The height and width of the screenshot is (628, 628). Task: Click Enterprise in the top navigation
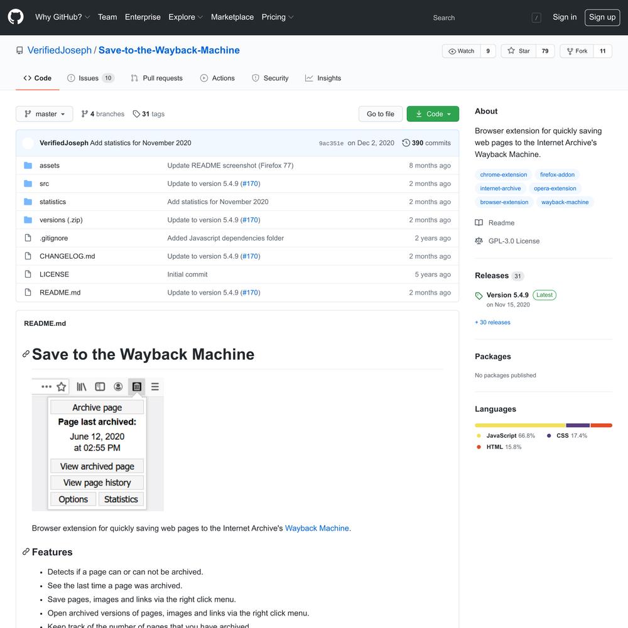pos(143,17)
